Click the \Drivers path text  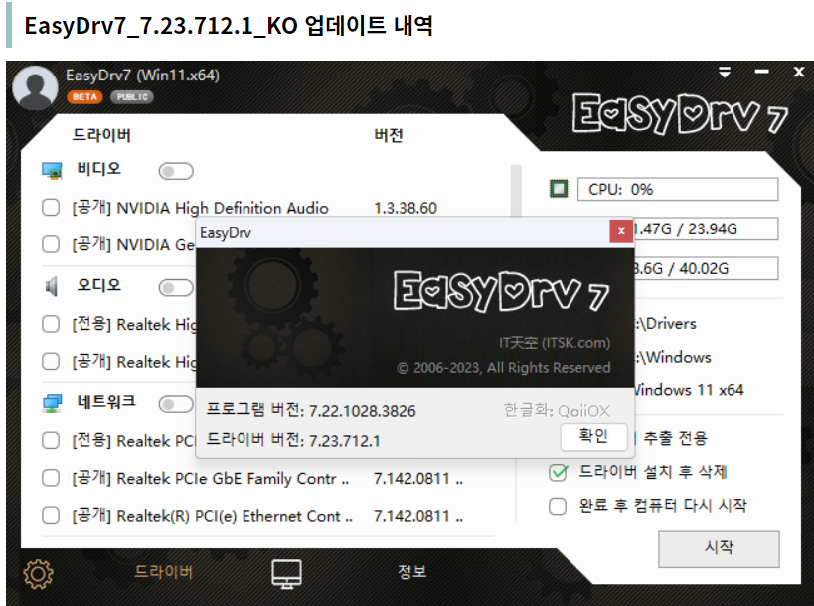[666, 324]
